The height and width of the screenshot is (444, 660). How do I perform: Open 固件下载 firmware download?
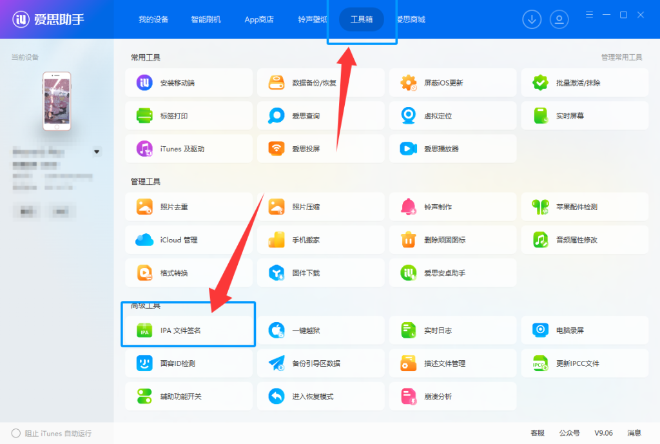321,273
